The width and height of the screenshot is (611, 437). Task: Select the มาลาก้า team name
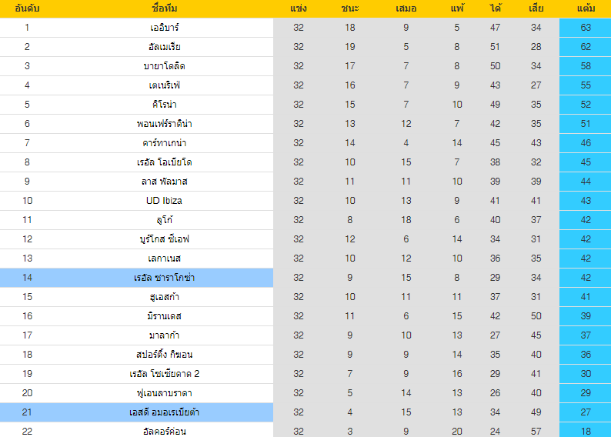[164, 335]
